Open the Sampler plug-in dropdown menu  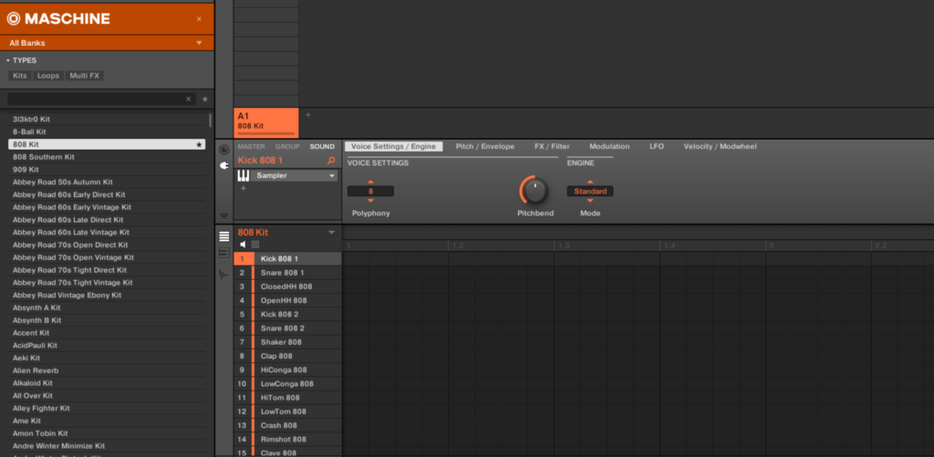331,175
